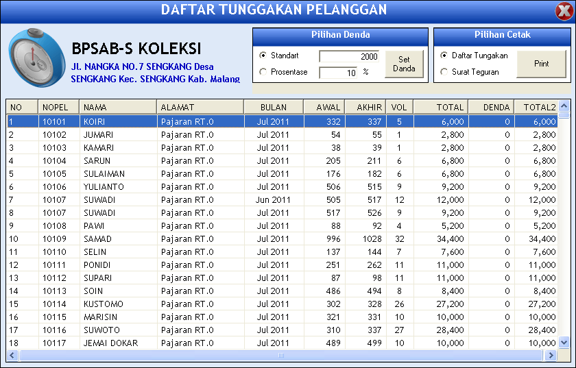Click the total value 34,400 in TOTAL column
The height and width of the screenshot is (368, 576).
441,239
